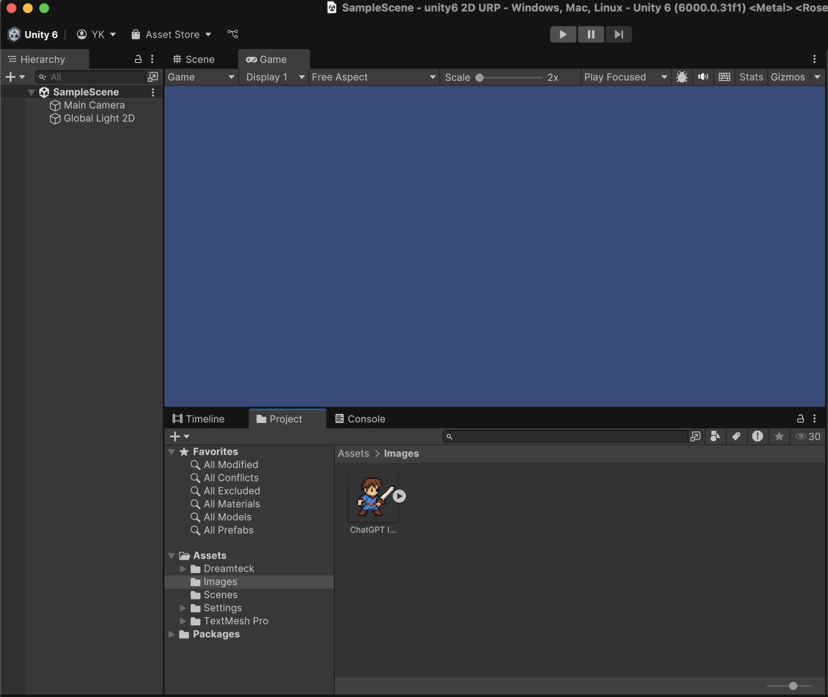Select All Modified favorite search
This screenshot has height=697, width=828.
coord(224,465)
